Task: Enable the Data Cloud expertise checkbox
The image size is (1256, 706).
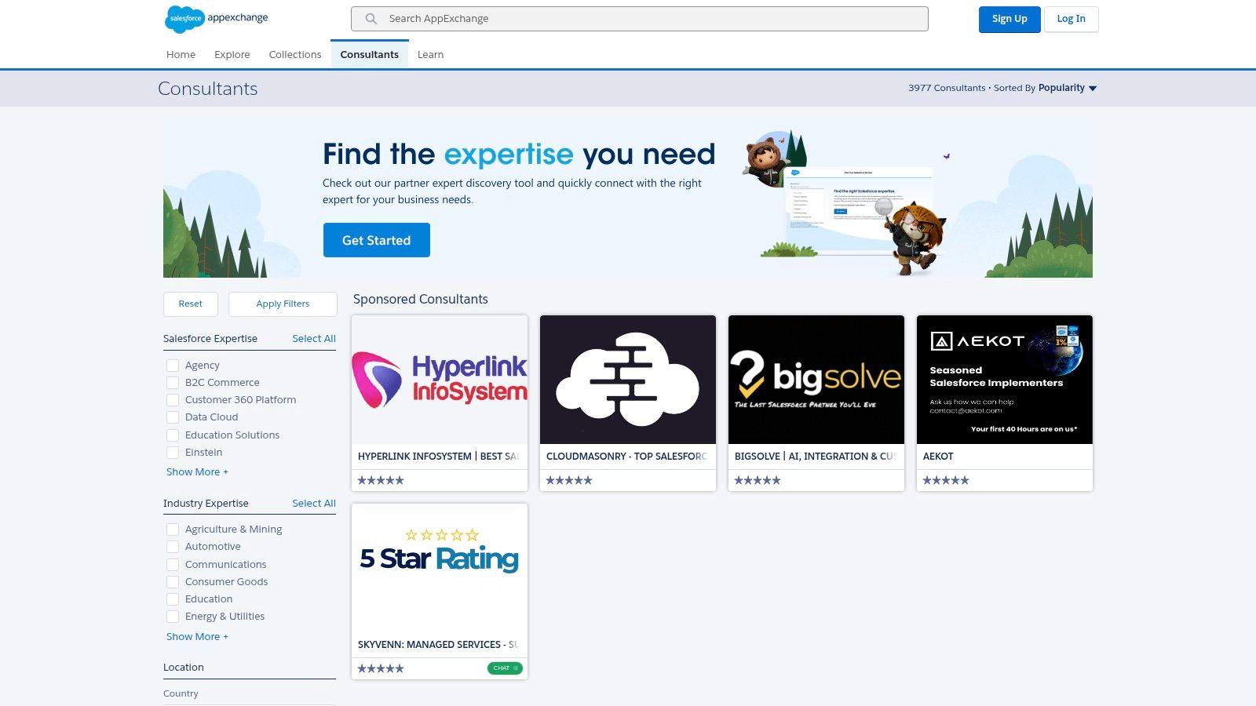Action: (x=173, y=417)
